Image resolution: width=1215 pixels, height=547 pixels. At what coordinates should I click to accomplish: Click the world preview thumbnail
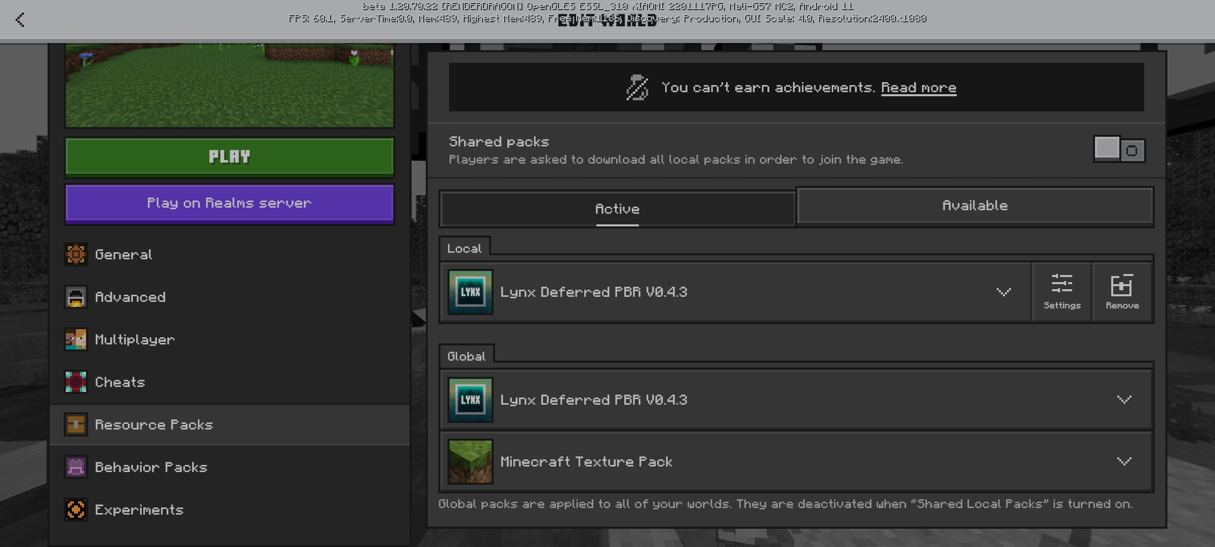(x=229, y=84)
